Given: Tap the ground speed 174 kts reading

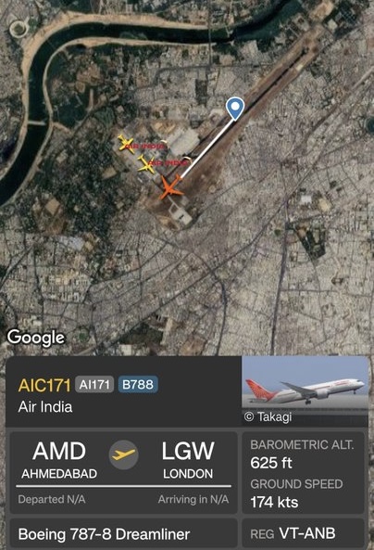Looking at the screenshot, I should coord(274,503).
